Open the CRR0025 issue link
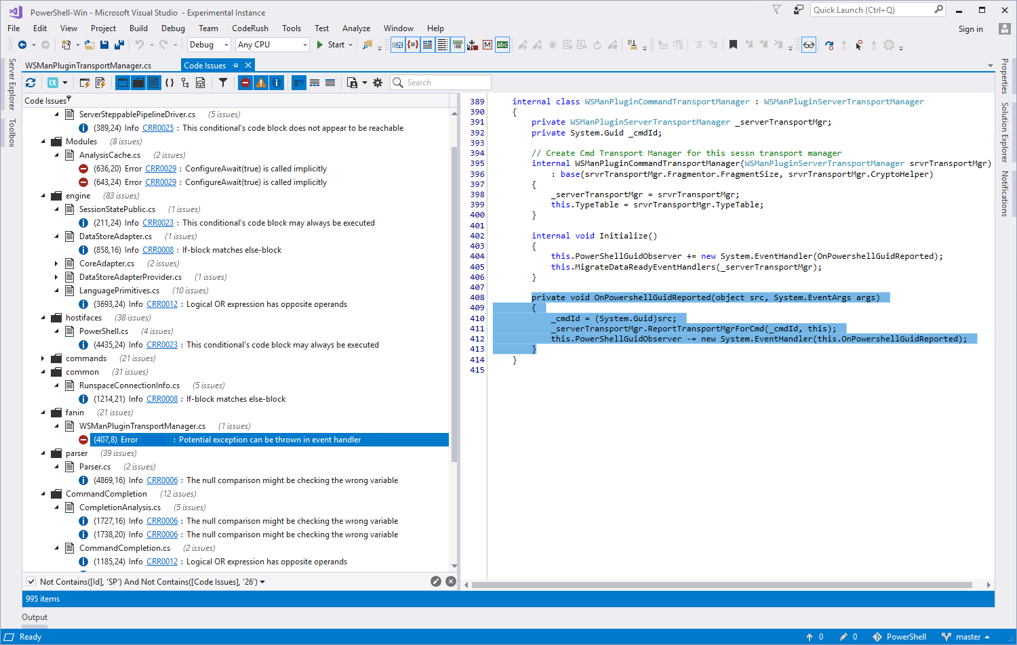Viewport: 1017px width, 645px height. coord(158,127)
